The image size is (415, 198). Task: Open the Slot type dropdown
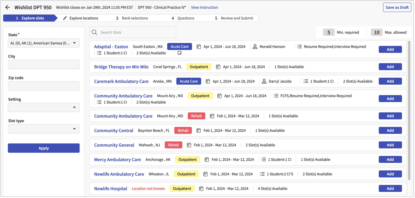tap(44, 129)
